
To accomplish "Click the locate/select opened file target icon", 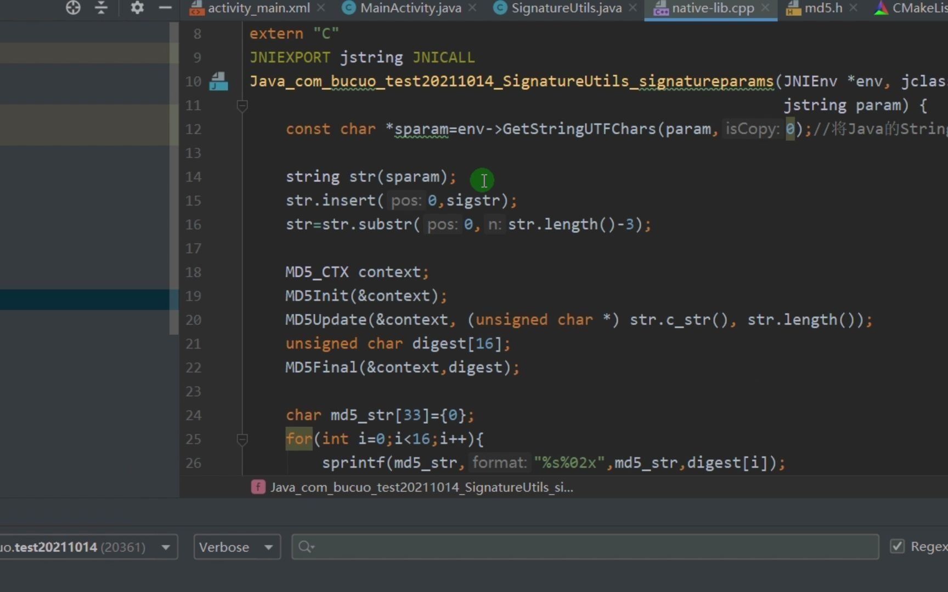I will click(x=73, y=8).
